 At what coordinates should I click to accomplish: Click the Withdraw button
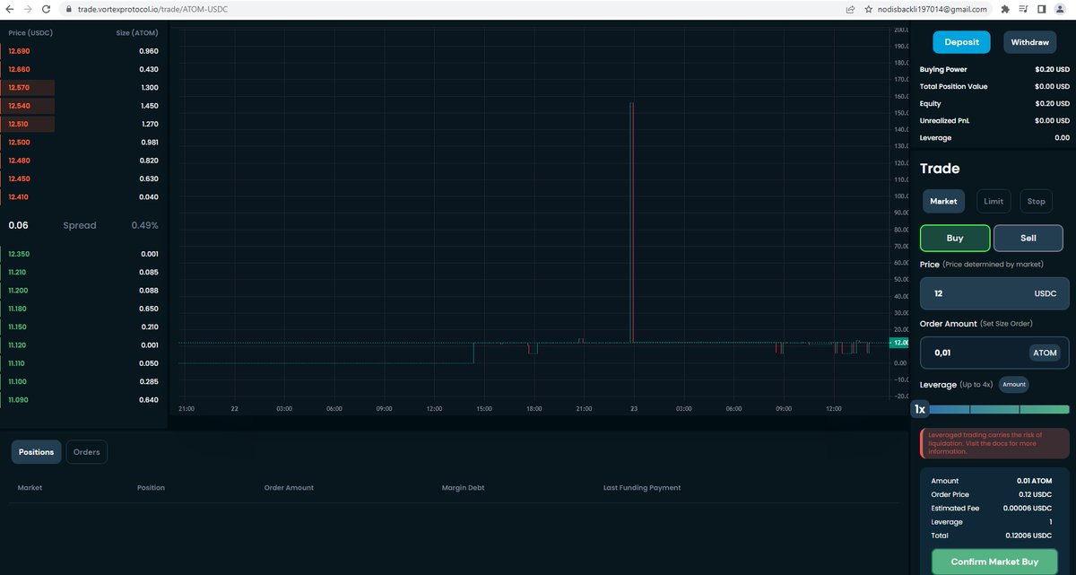tap(1029, 42)
